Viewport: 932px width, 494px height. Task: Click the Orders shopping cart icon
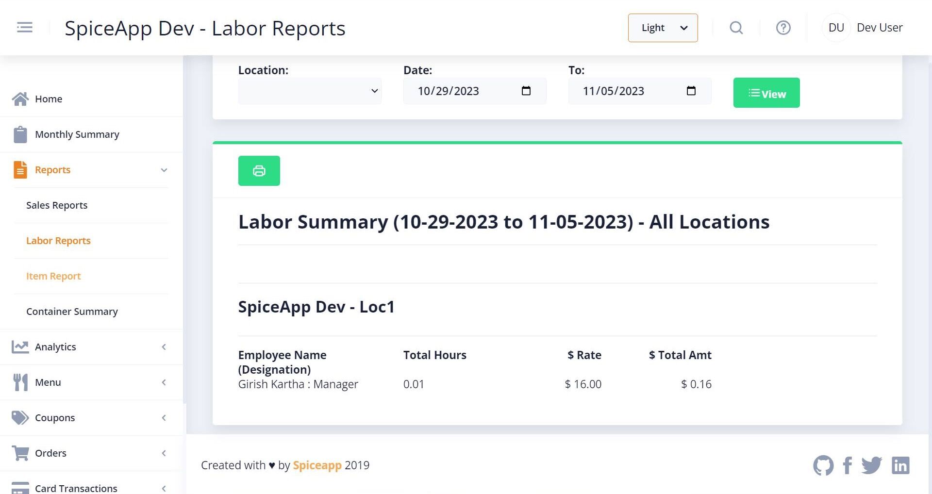[20, 453]
